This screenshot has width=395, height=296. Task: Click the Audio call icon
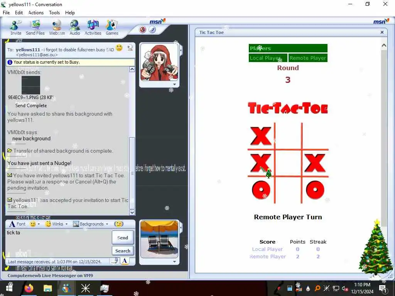pyautogui.click(x=75, y=27)
